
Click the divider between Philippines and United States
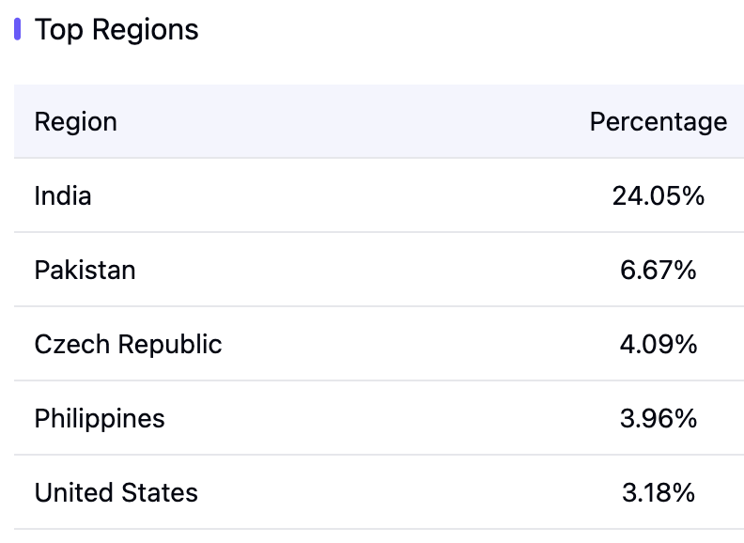[376, 455]
